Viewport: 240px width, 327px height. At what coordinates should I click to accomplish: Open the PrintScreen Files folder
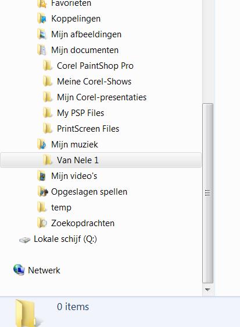click(x=81, y=129)
